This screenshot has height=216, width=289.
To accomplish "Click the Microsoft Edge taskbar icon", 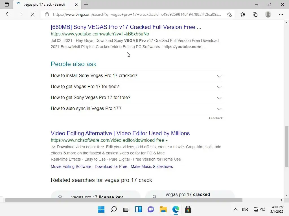I will point(176,209).
